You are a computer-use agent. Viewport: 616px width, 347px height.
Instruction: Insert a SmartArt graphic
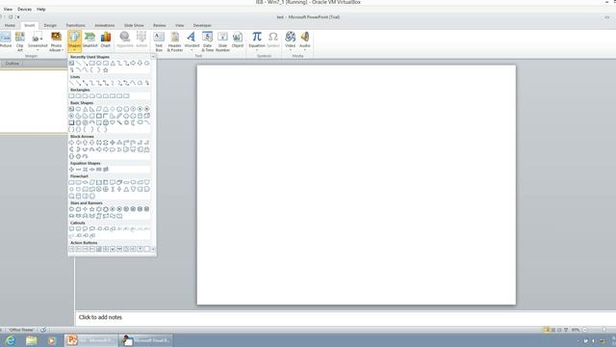[90, 40]
